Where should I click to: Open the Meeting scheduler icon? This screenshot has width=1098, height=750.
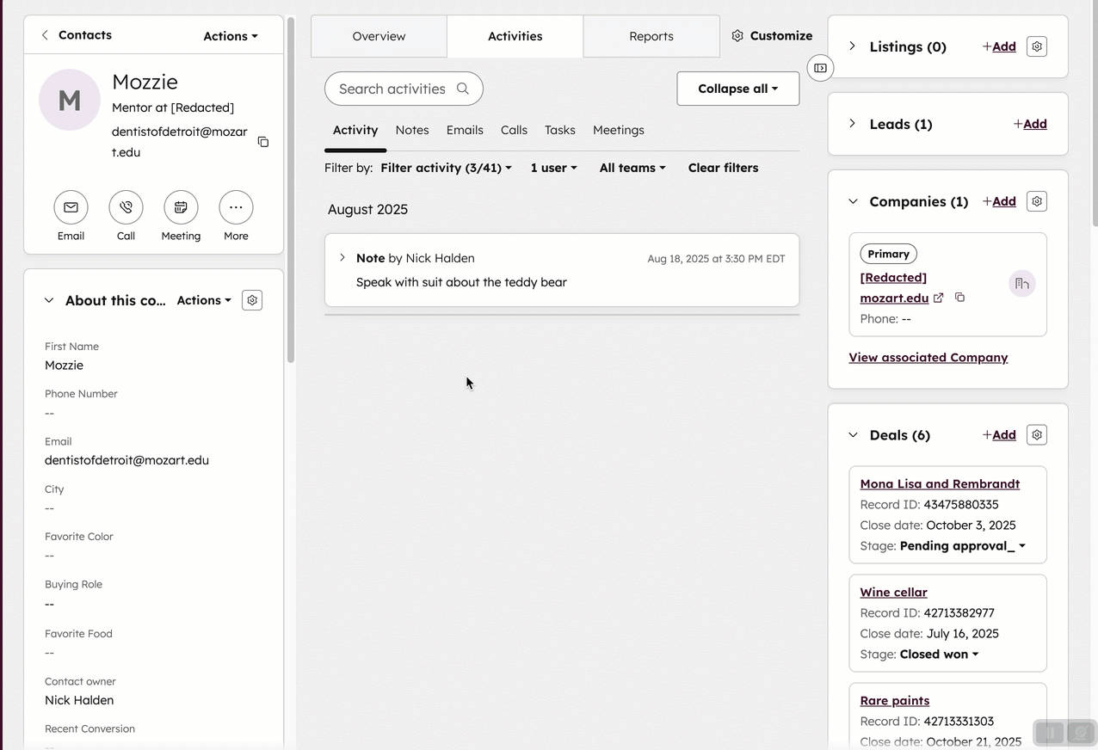pyautogui.click(x=181, y=207)
